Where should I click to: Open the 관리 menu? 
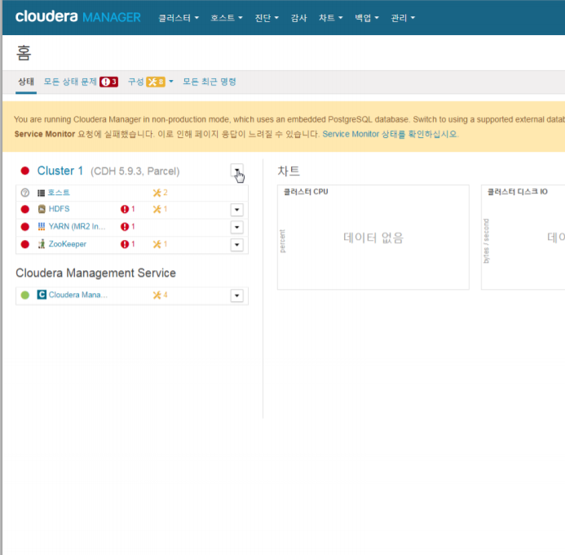tap(403, 18)
